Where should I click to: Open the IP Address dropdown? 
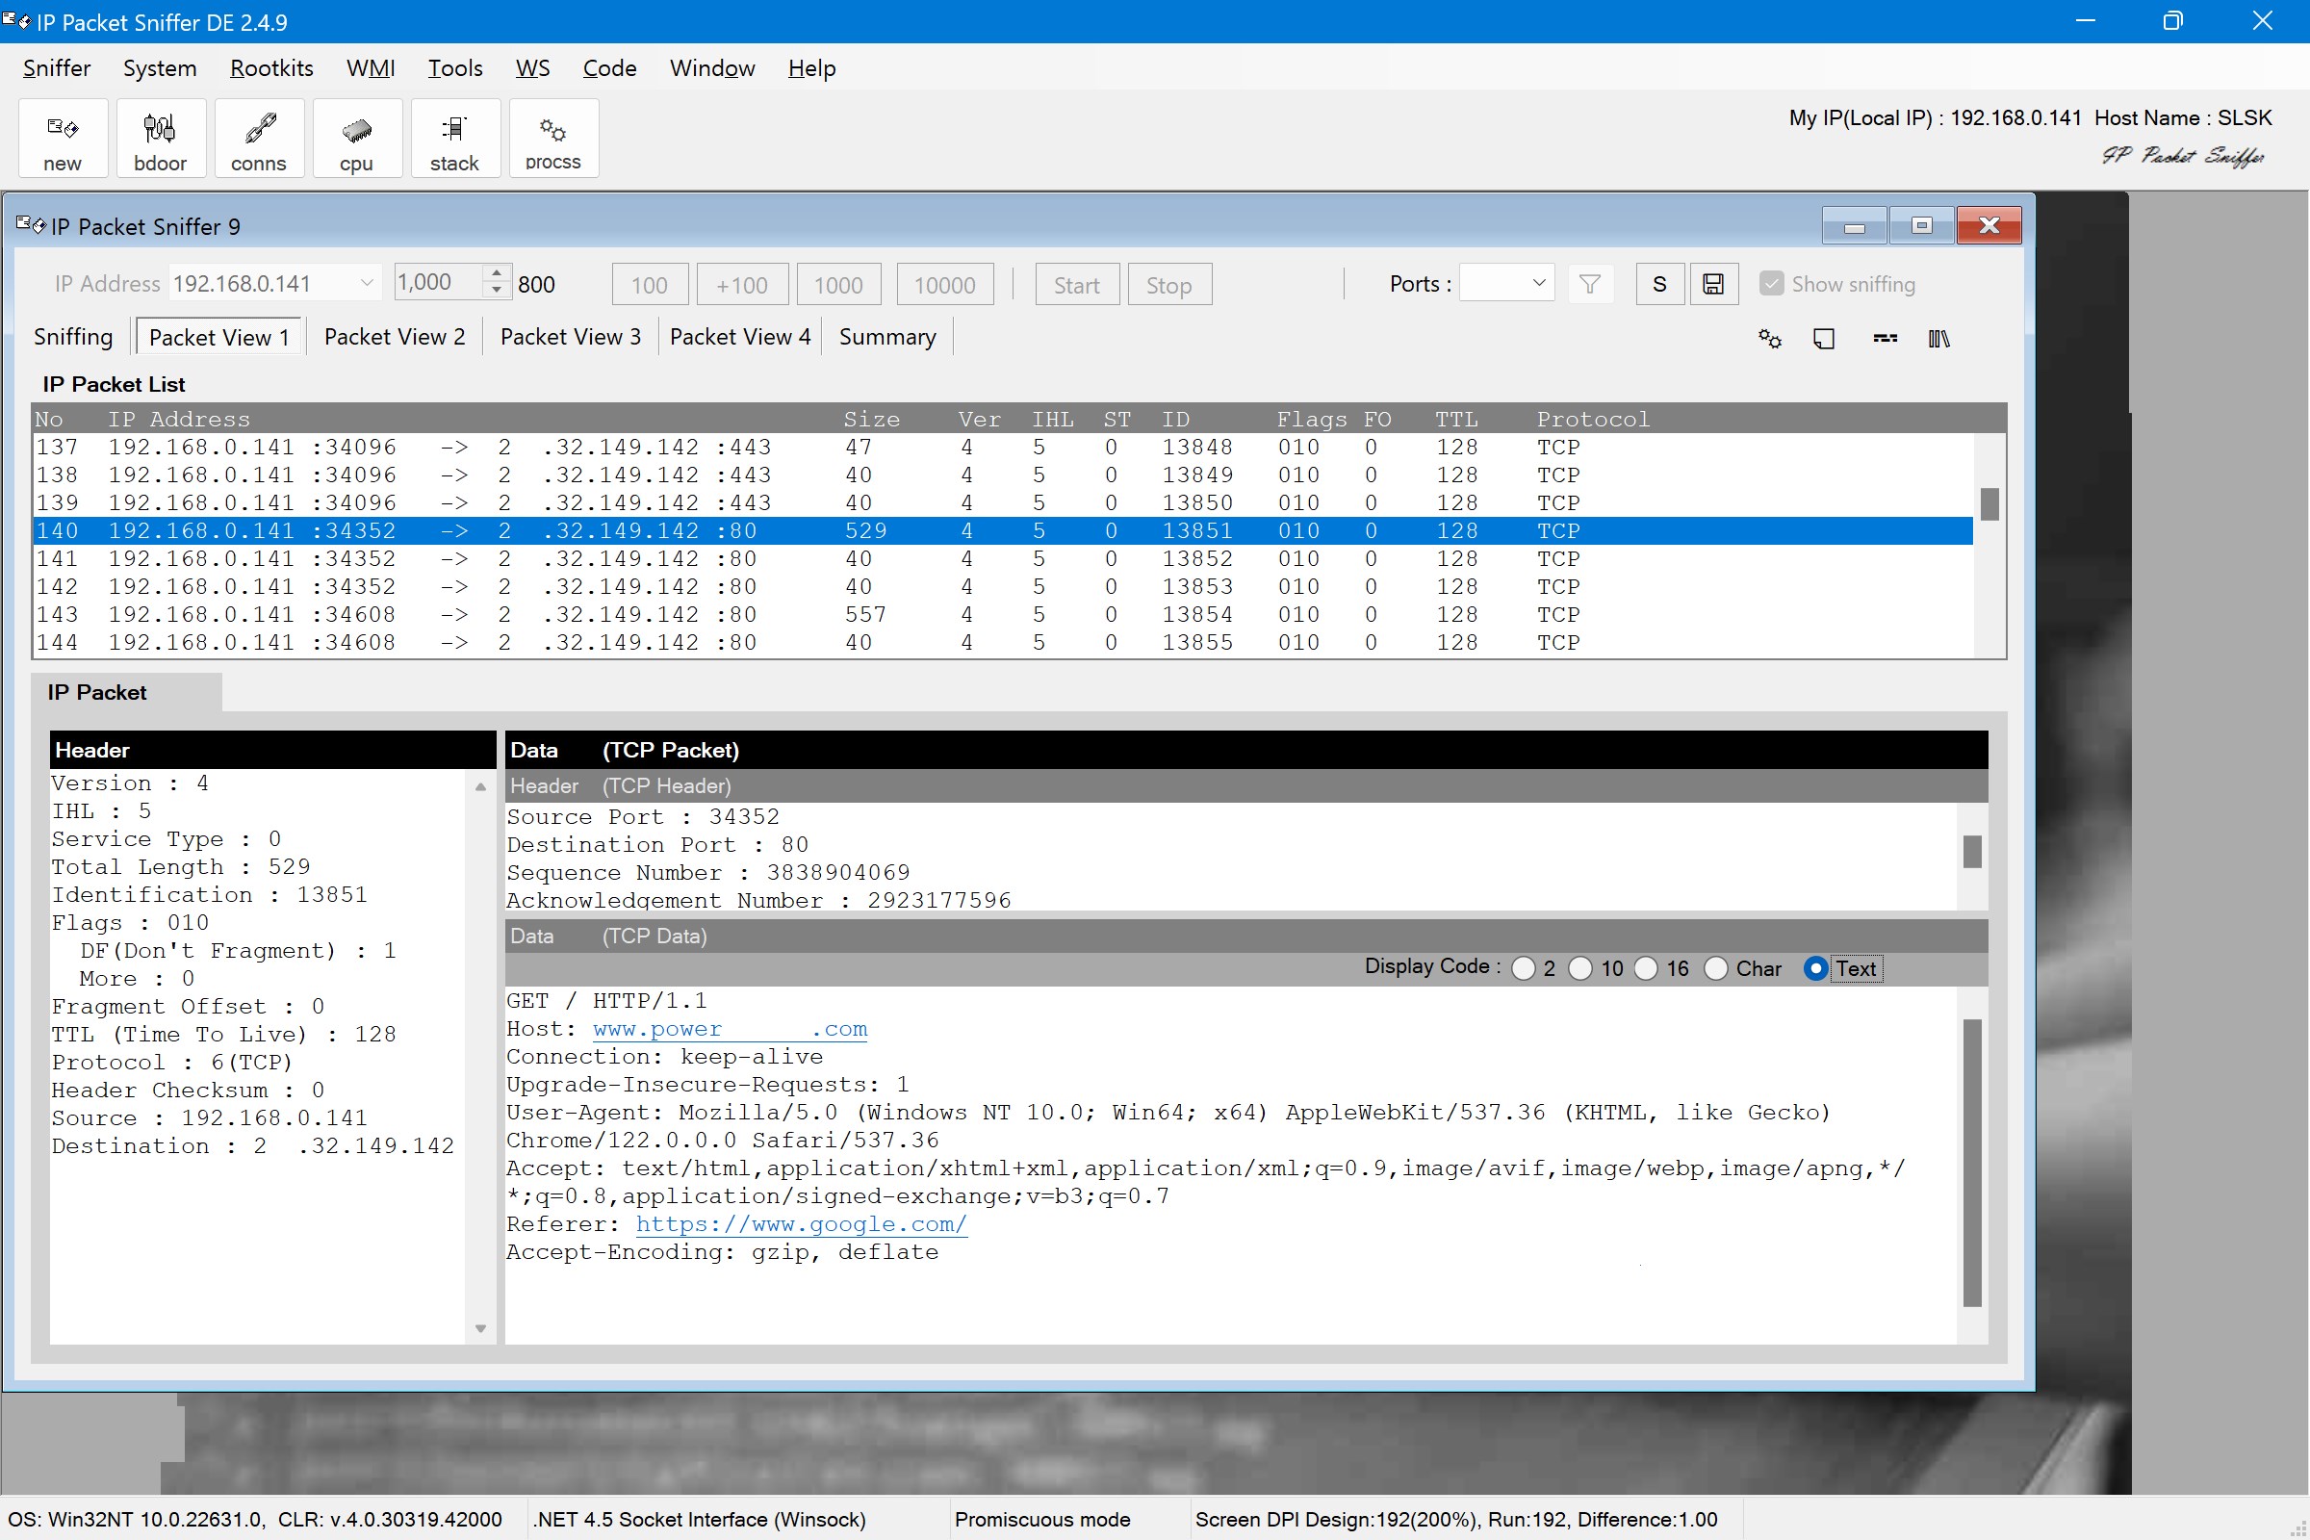coord(366,283)
